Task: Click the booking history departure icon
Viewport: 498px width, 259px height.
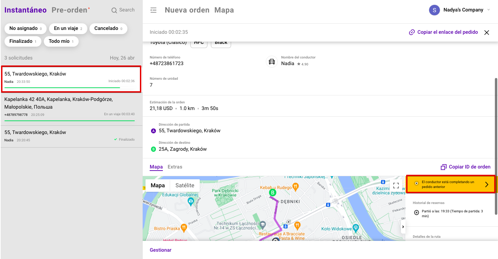Action: coord(417,212)
